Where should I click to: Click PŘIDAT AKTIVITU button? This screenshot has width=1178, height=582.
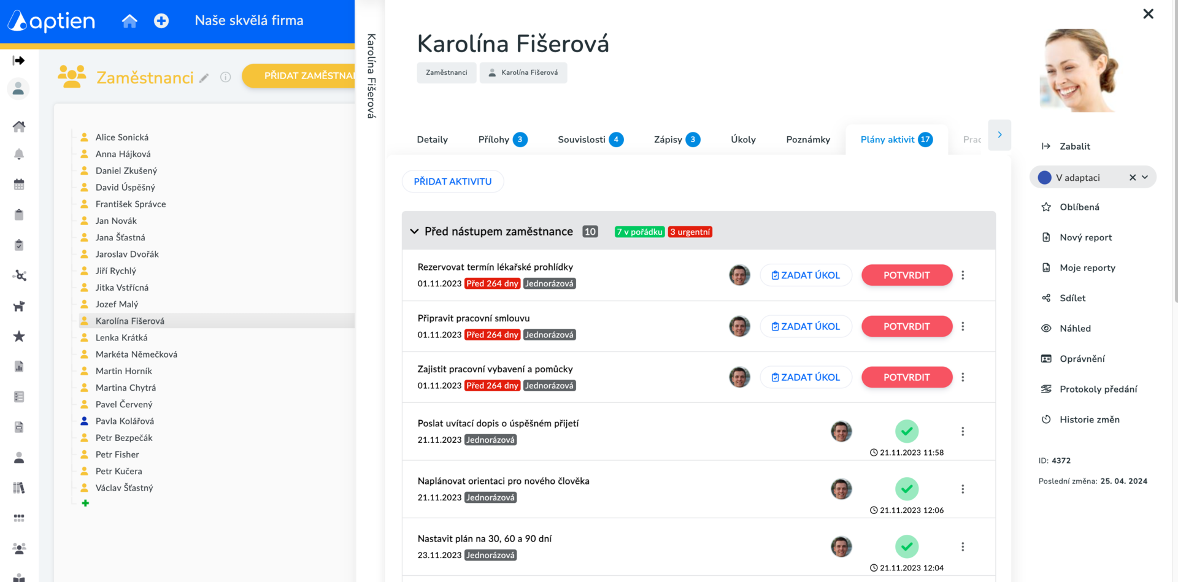(x=453, y=182)
